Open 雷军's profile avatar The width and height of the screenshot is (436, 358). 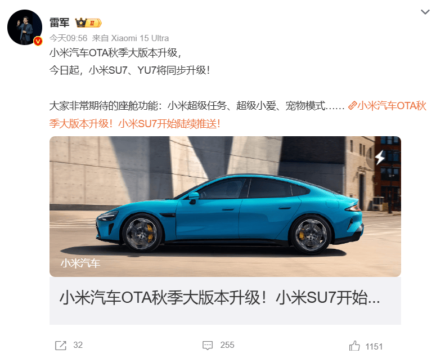(x=24, y=27)
